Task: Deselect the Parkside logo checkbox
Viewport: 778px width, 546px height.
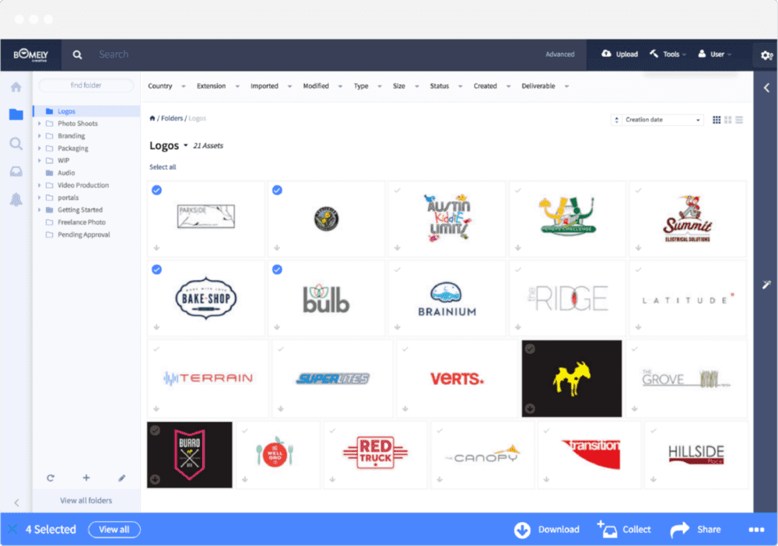Action: [x=157, y=190]
